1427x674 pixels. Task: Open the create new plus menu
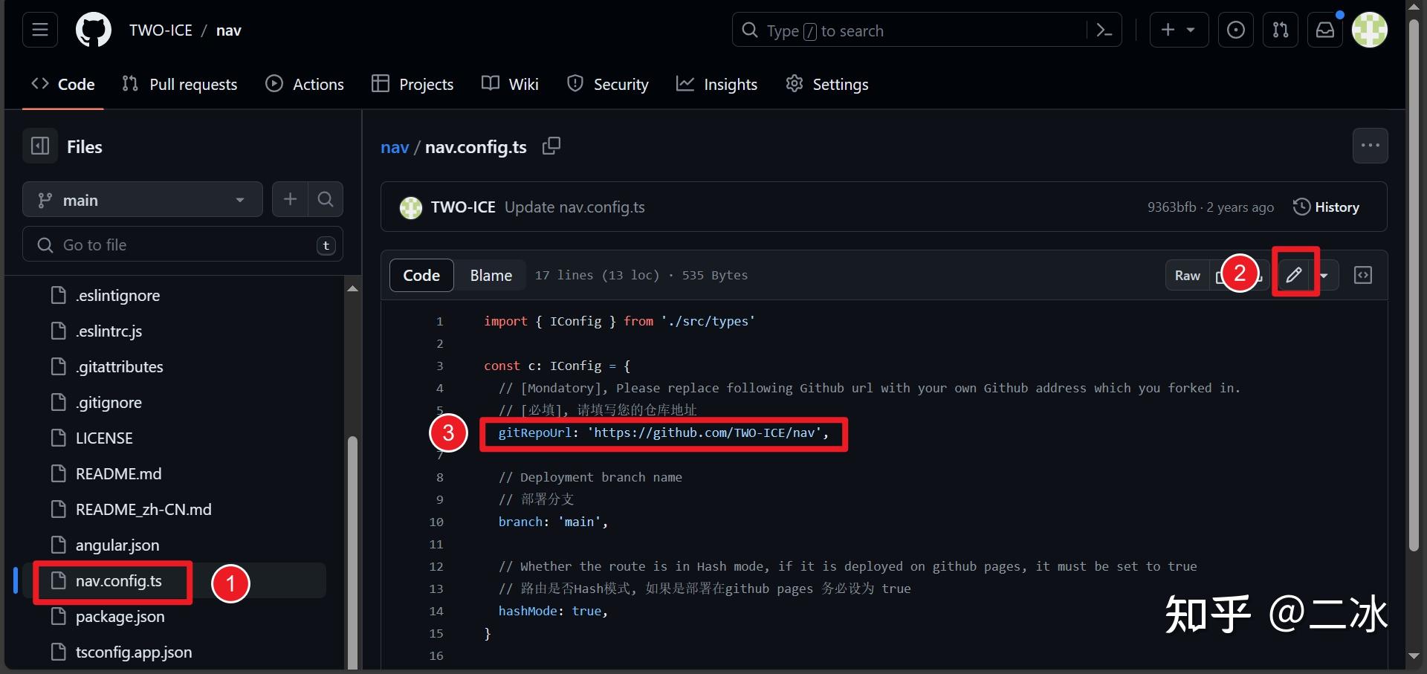coord(1179,30)
